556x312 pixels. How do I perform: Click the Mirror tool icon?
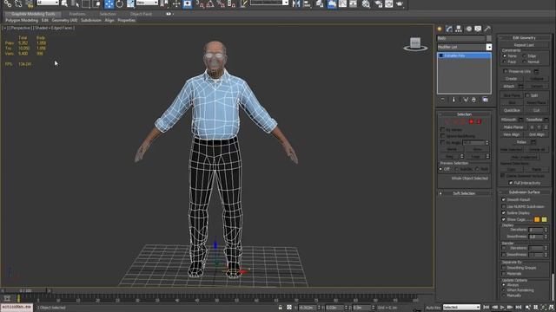coord(296,3)
